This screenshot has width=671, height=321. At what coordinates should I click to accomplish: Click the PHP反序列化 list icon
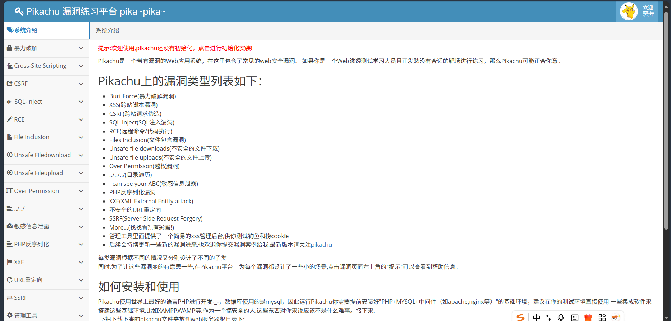[10, 244]
